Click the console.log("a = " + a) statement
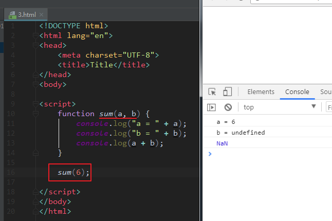Image resolution: width=332 pixels, height=221 pixels. 131,124
